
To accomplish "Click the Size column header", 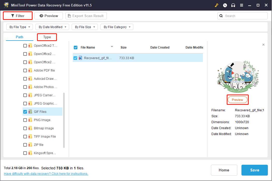I will click(123, 48).
